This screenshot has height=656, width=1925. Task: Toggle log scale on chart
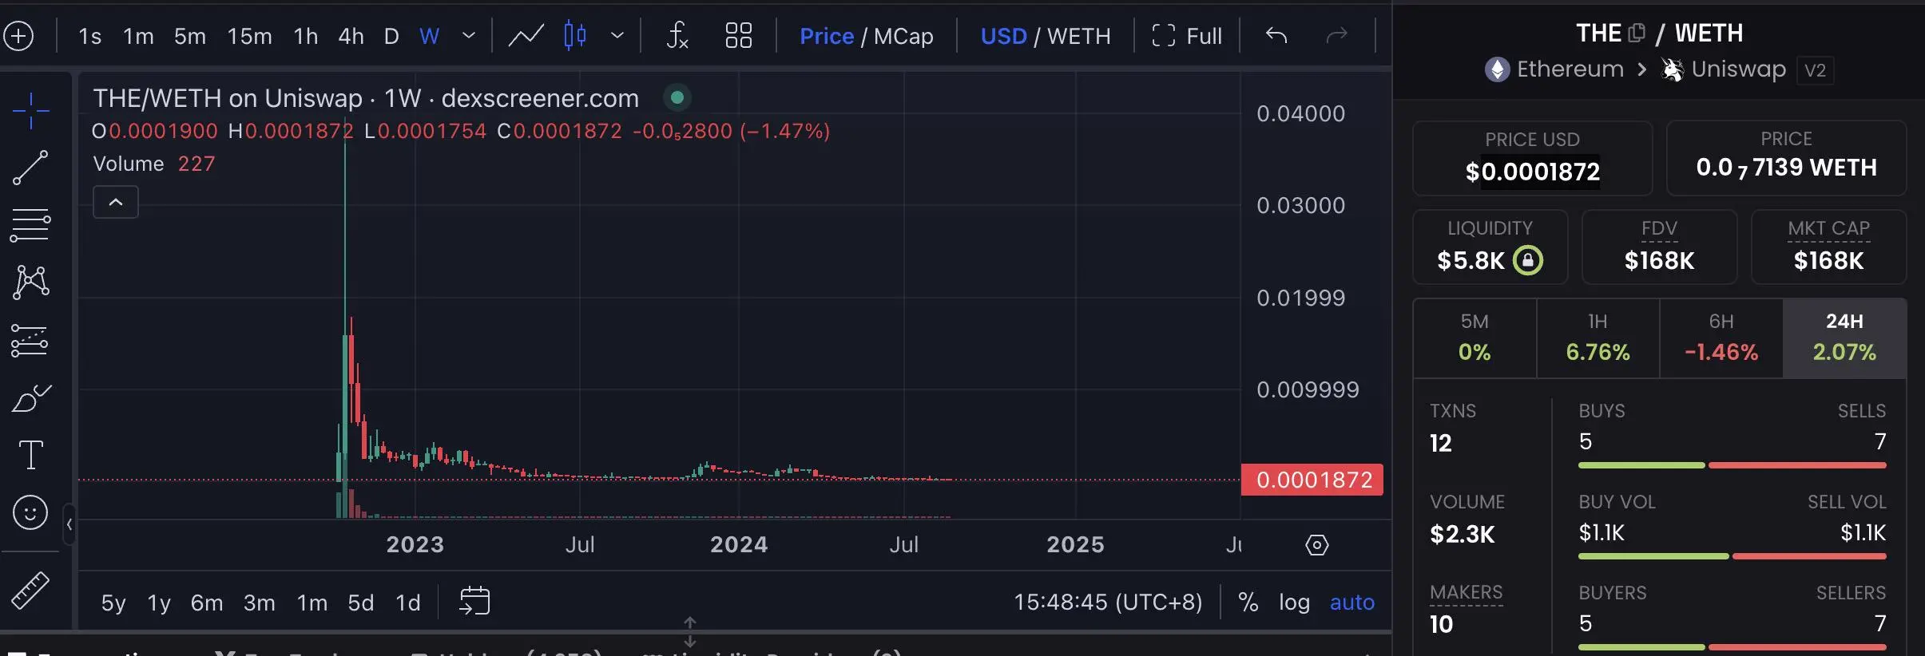click(1294, 602)
